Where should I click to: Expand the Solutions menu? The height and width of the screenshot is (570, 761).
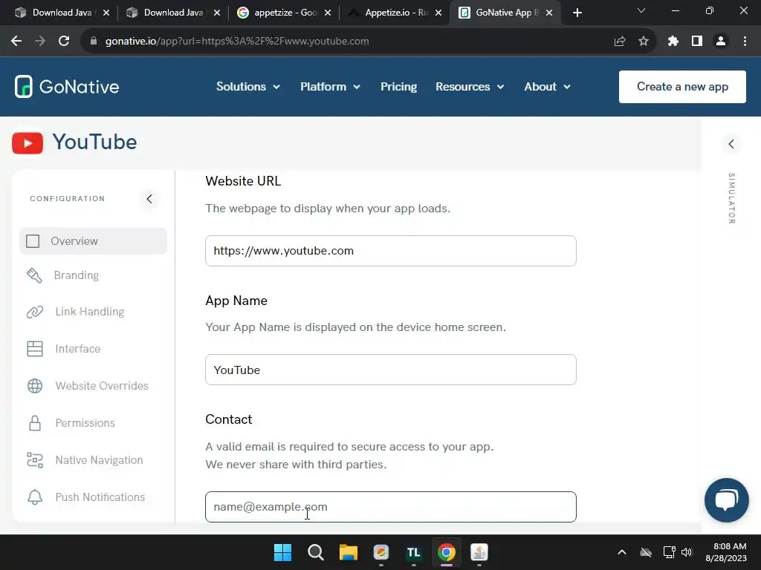pos(248,87)
